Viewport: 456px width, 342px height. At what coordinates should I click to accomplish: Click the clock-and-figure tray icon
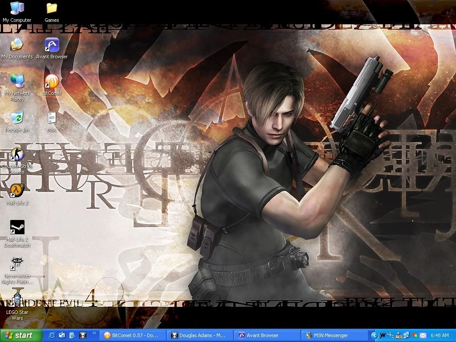[399, 335]
